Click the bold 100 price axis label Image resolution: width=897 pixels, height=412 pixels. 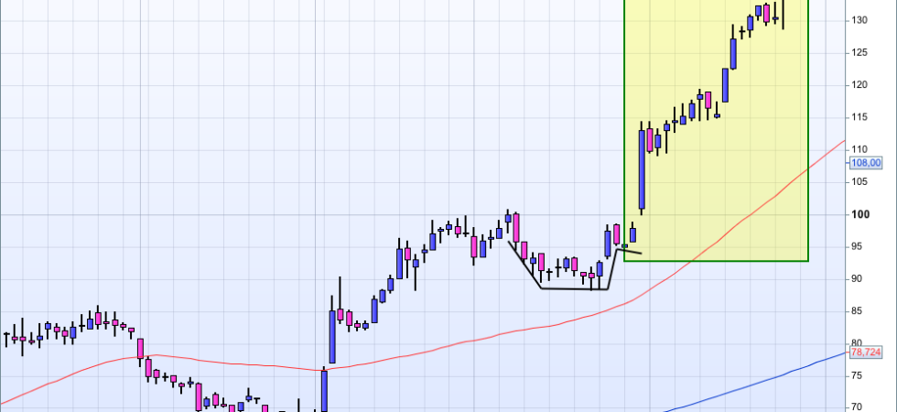click(x=860, y=214)
